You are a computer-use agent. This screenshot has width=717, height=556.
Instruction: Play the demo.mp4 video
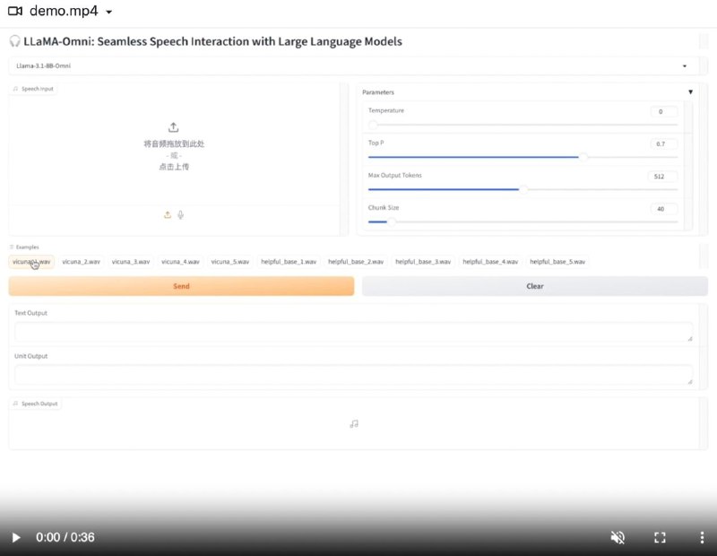coord(16,537)
